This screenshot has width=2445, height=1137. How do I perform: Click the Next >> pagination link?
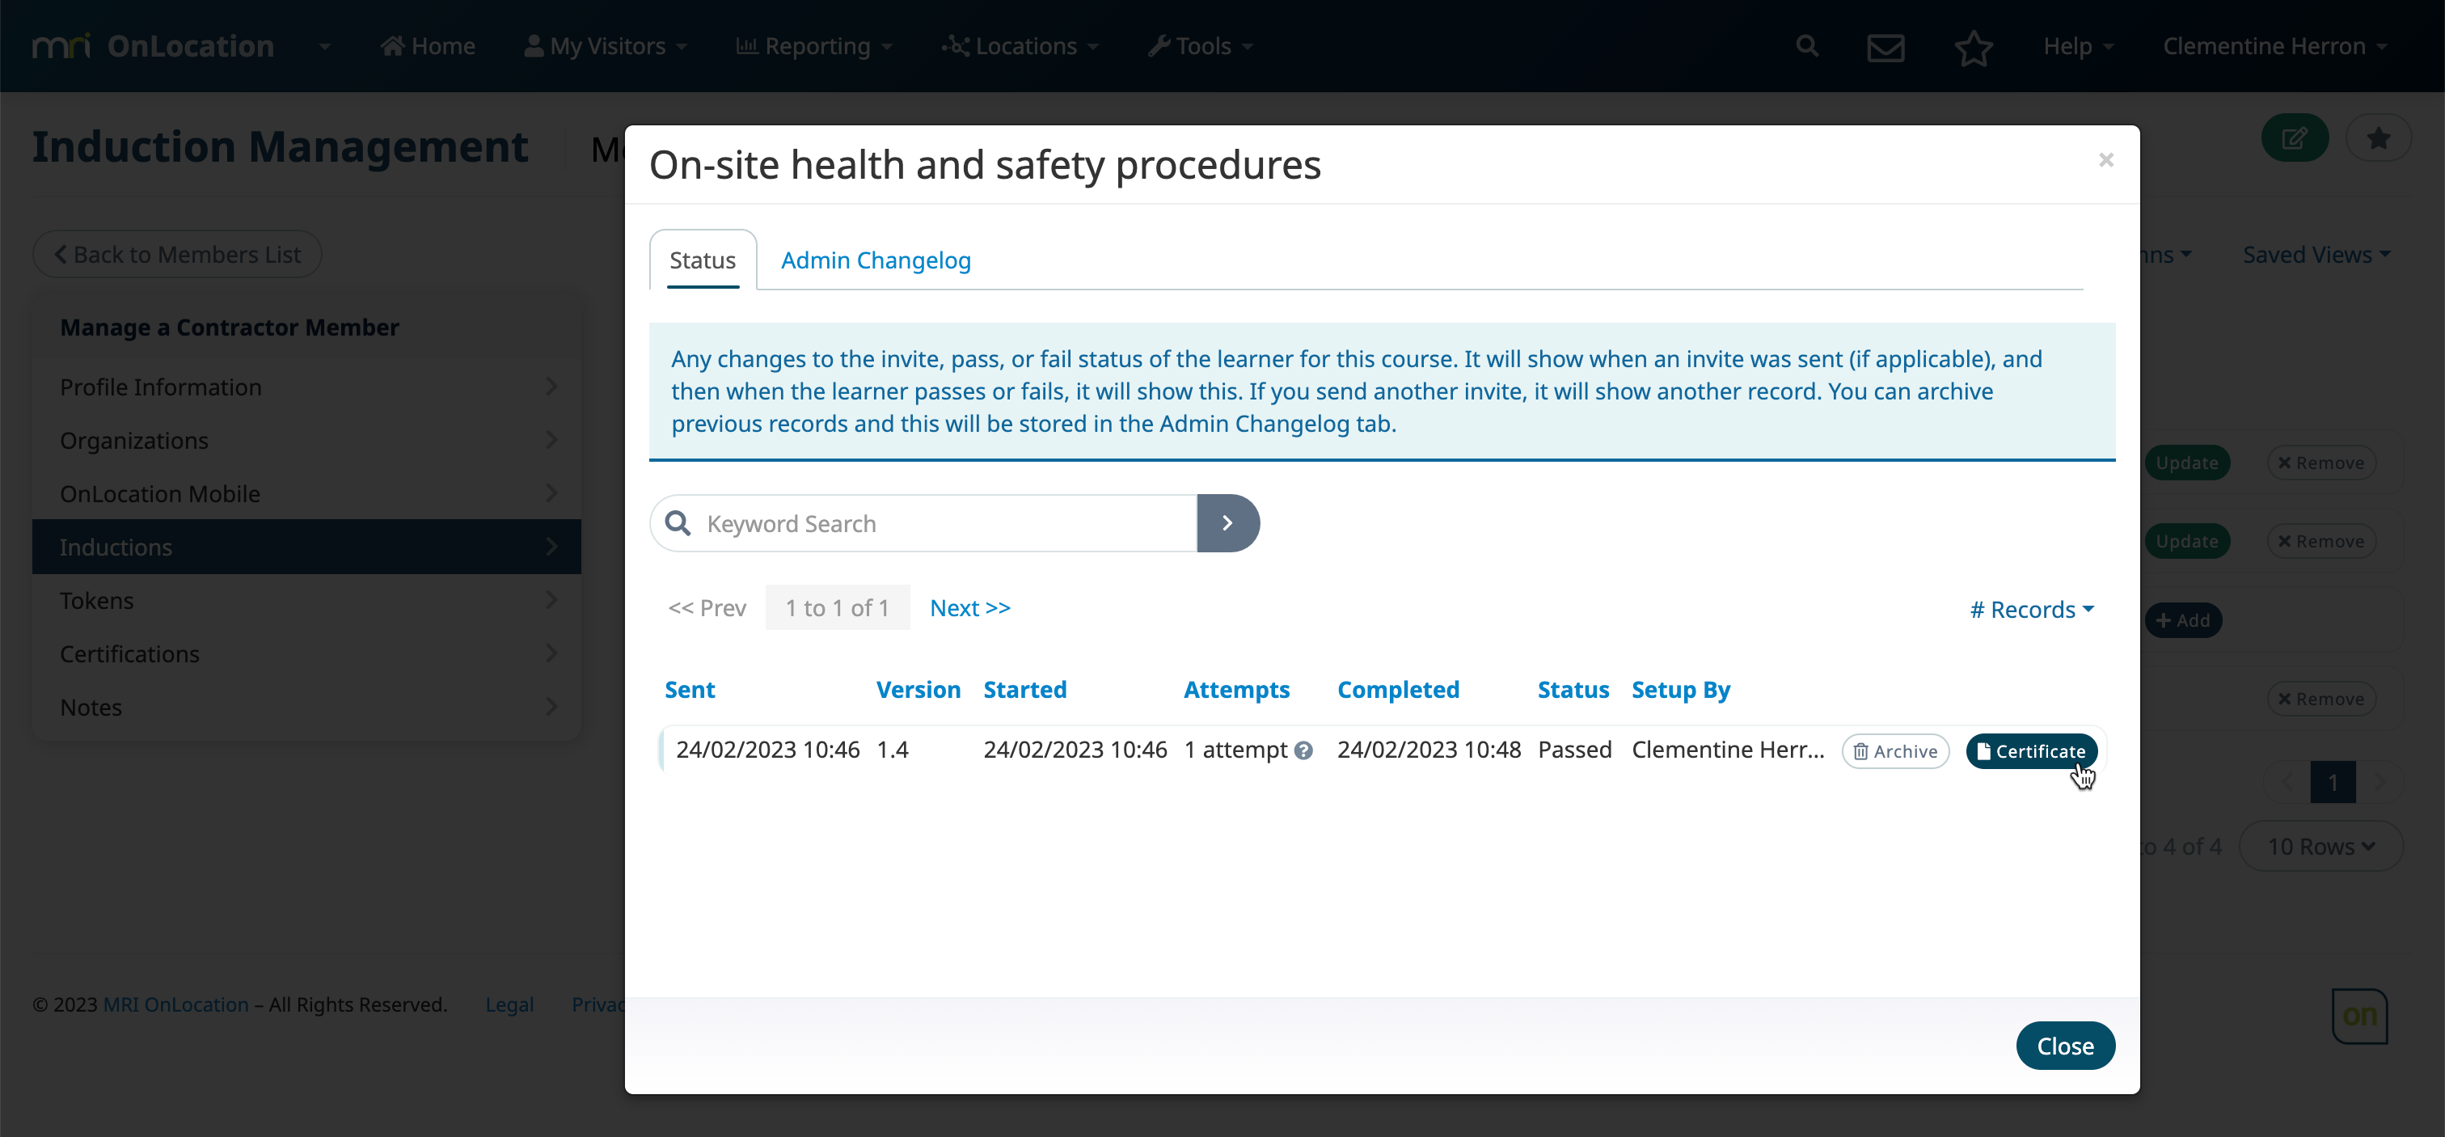[970, 607]
